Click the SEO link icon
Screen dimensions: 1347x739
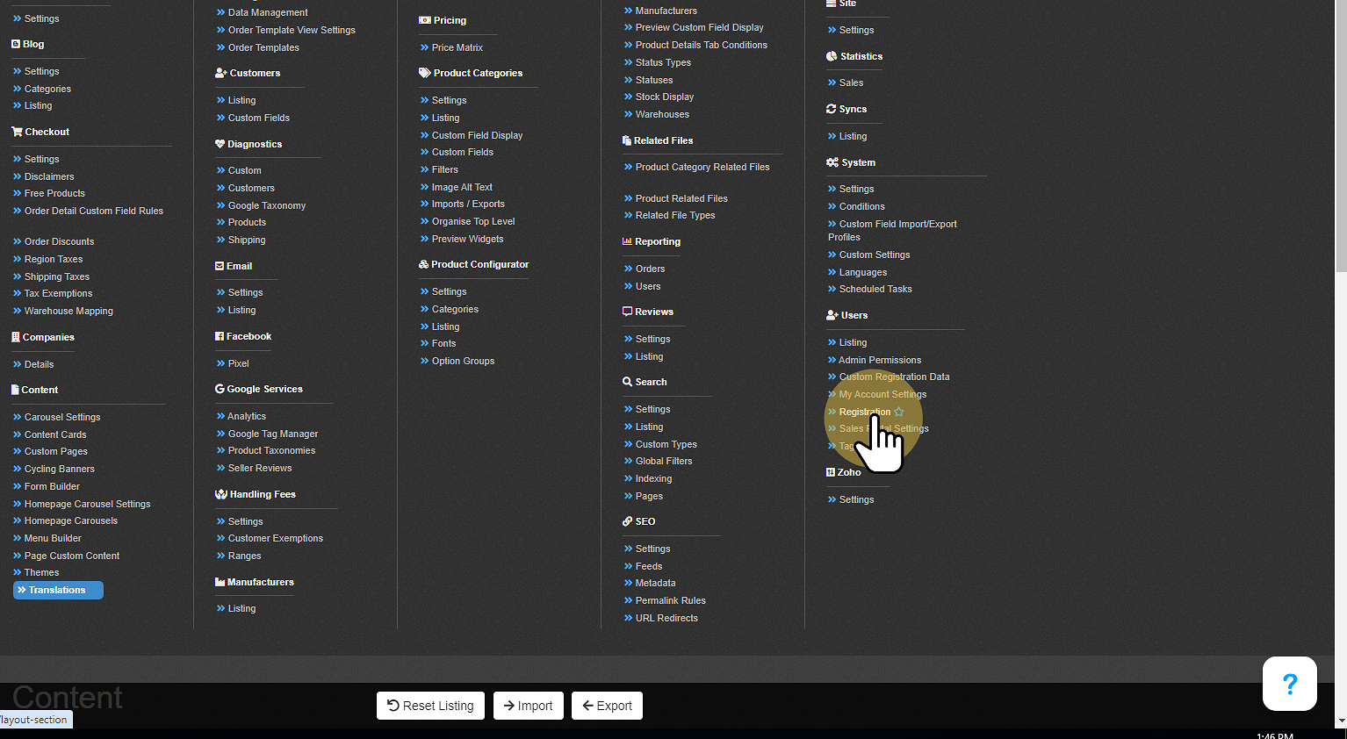[x=628, y=521]
